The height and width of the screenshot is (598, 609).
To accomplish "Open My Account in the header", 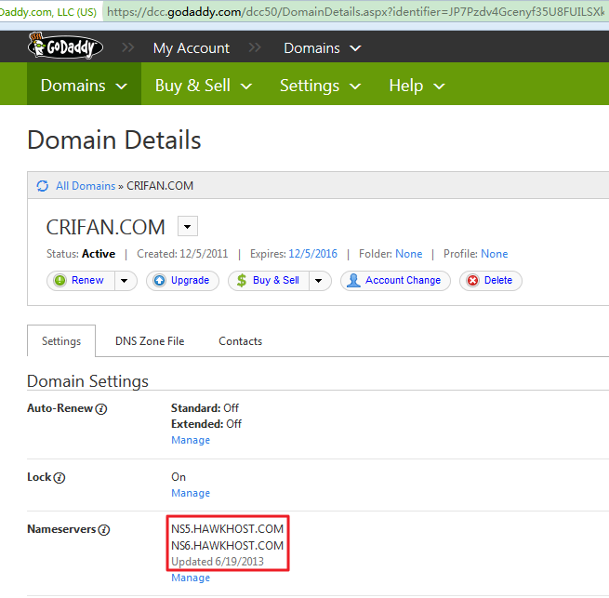I will [192, 48].
